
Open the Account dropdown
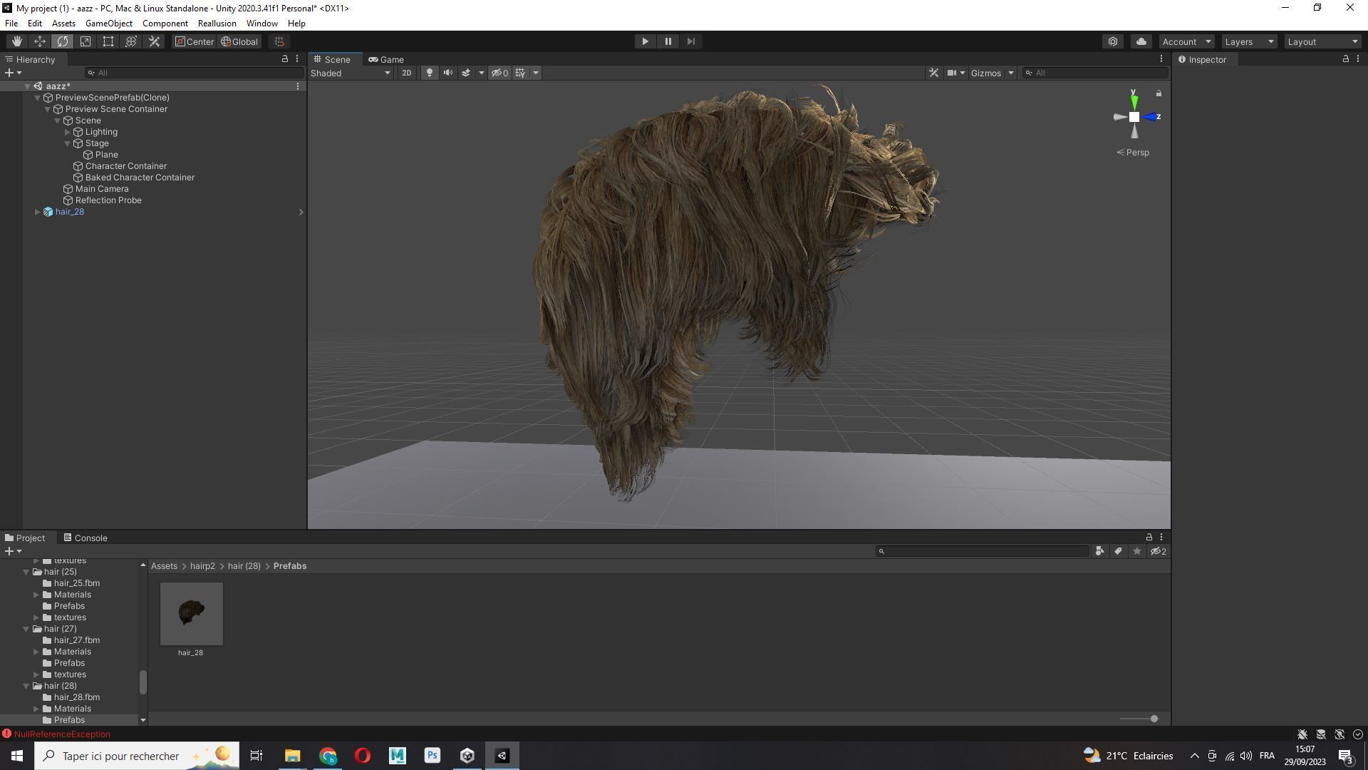[x=1186, y=41]
